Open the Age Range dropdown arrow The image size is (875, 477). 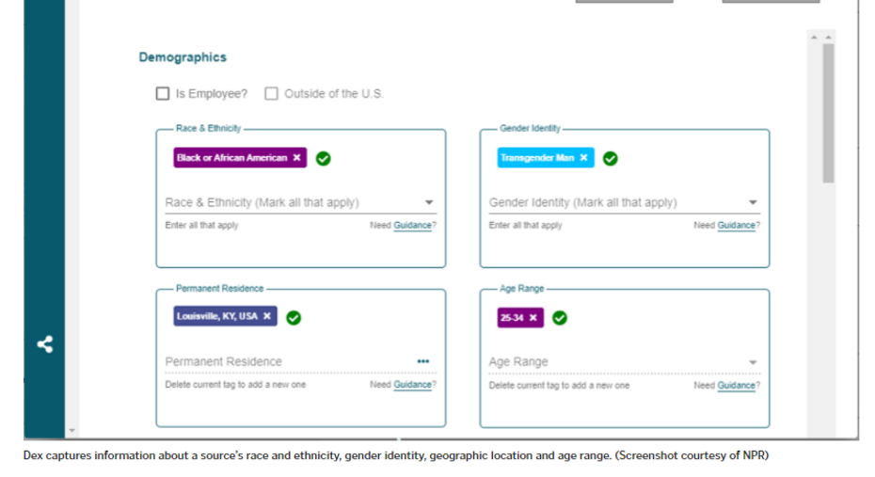tap(753, 362)
